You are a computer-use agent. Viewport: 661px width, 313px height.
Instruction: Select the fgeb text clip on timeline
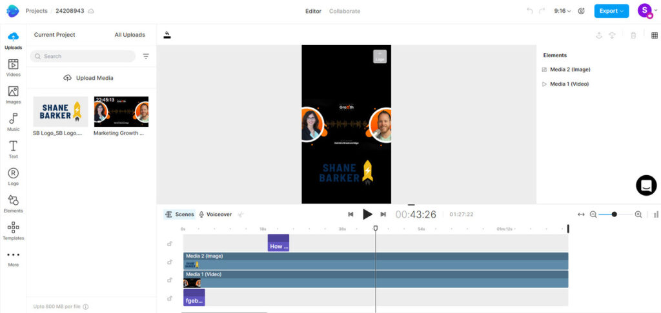pyautogui.click(x=194, y=298)
